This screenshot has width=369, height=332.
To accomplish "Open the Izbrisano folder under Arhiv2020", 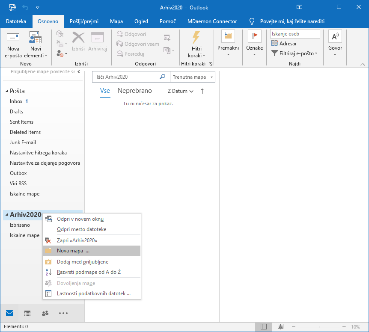I will [20, 225].
